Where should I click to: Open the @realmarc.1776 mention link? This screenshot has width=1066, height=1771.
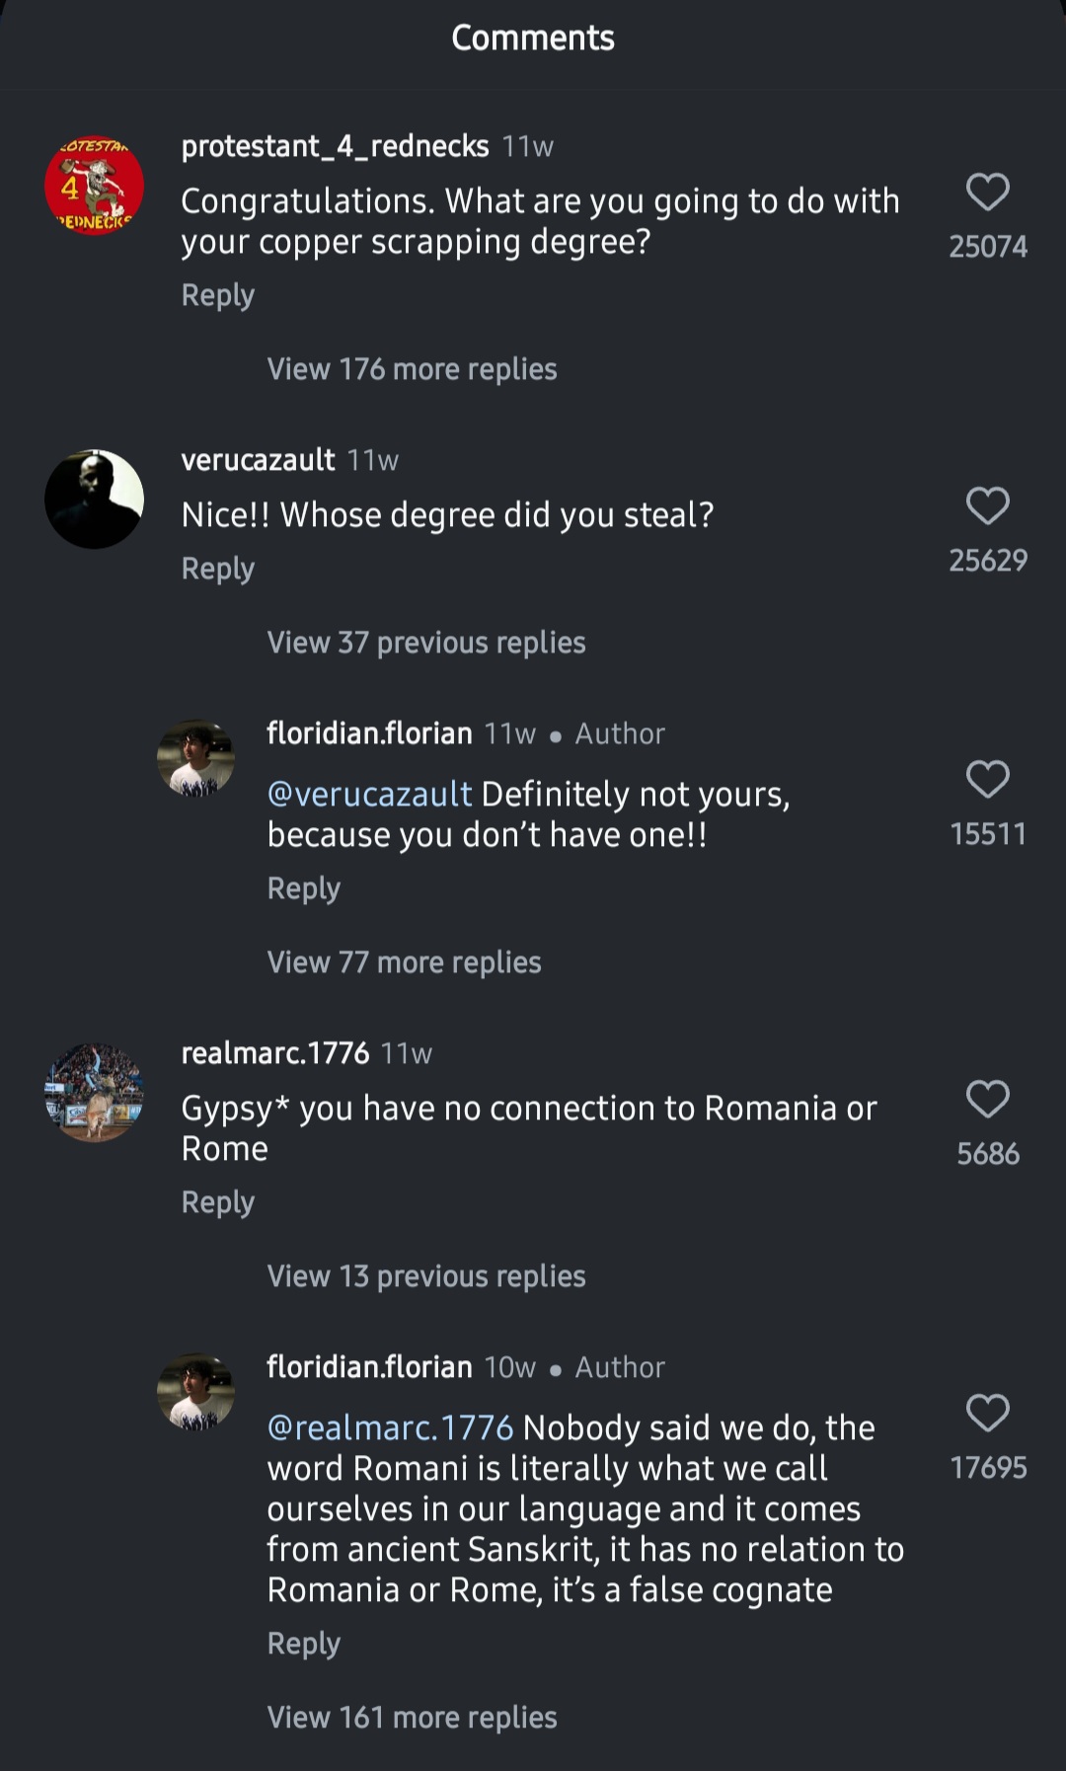390,1428
